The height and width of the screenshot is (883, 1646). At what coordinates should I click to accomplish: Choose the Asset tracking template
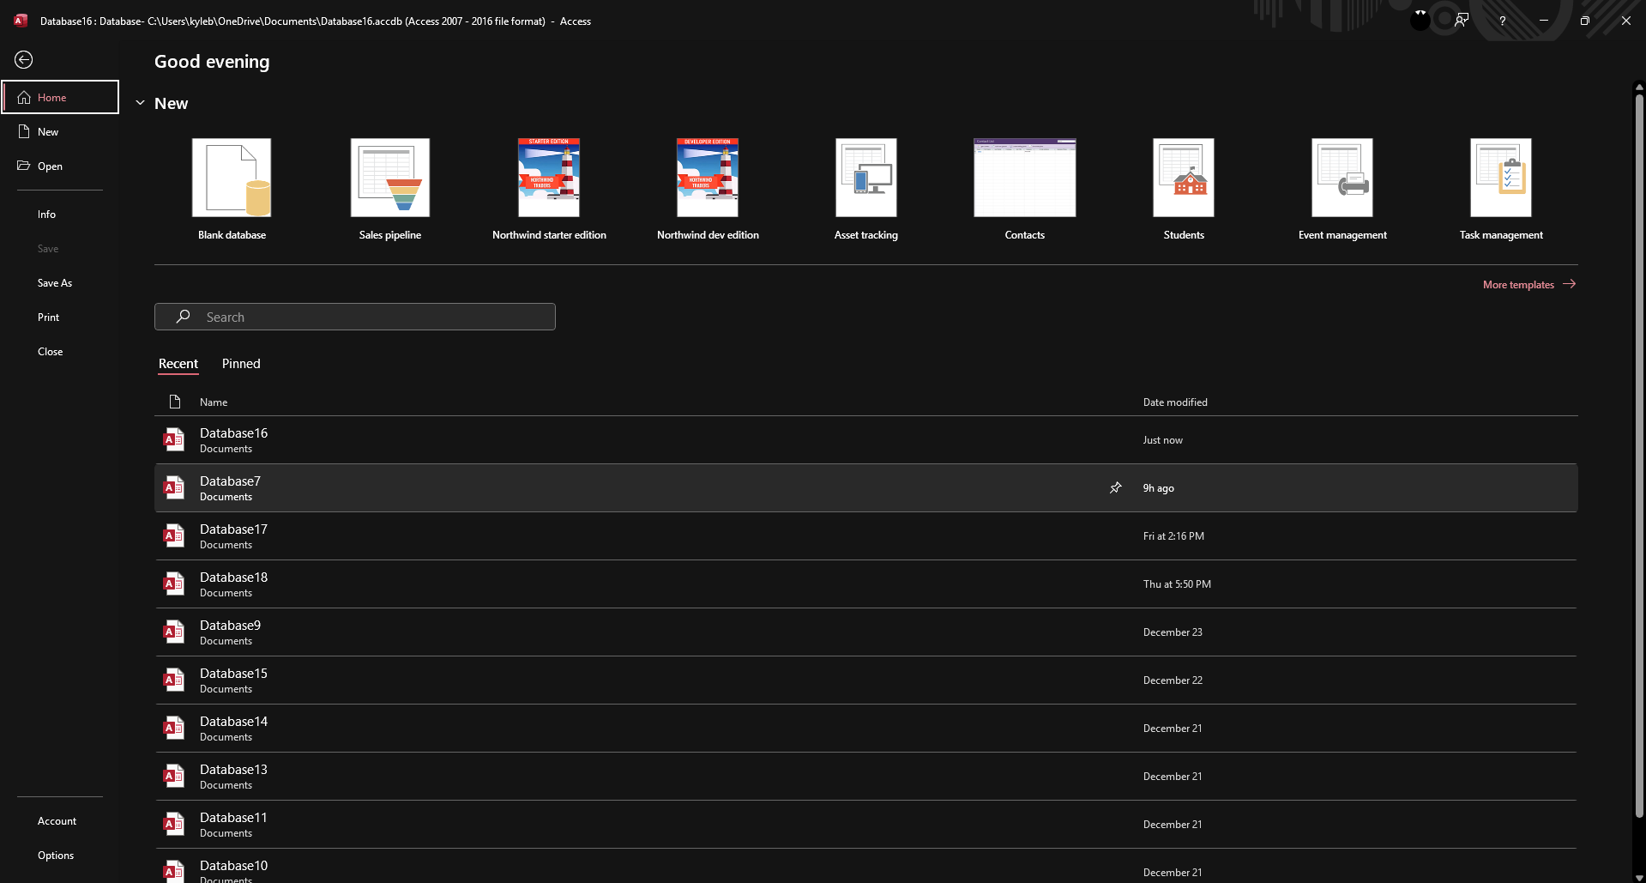pyautogui.click(x=865, y=178)
